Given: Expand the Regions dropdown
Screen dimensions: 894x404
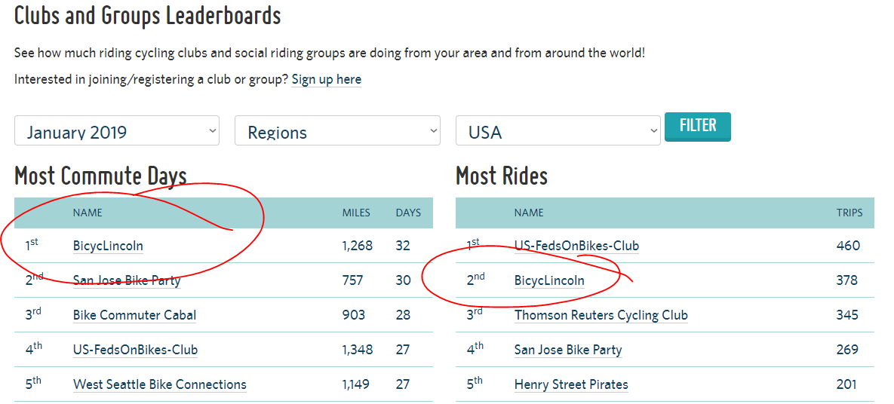Looking at the screenshot, I should (x=337, y=130).
